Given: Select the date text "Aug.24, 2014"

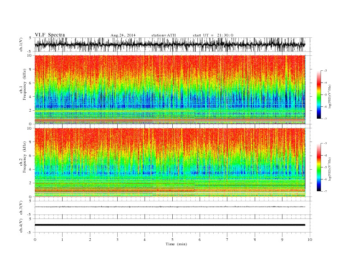Looking at the screenshot, I should (x=123, y=35).
